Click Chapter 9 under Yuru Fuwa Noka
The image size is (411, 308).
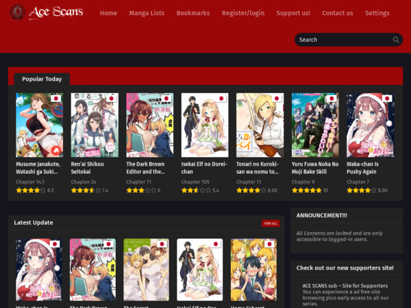coord(303,182)
